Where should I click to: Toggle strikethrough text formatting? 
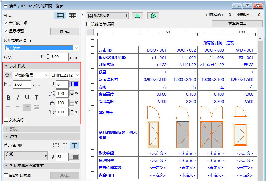click(x=36, y=97)
